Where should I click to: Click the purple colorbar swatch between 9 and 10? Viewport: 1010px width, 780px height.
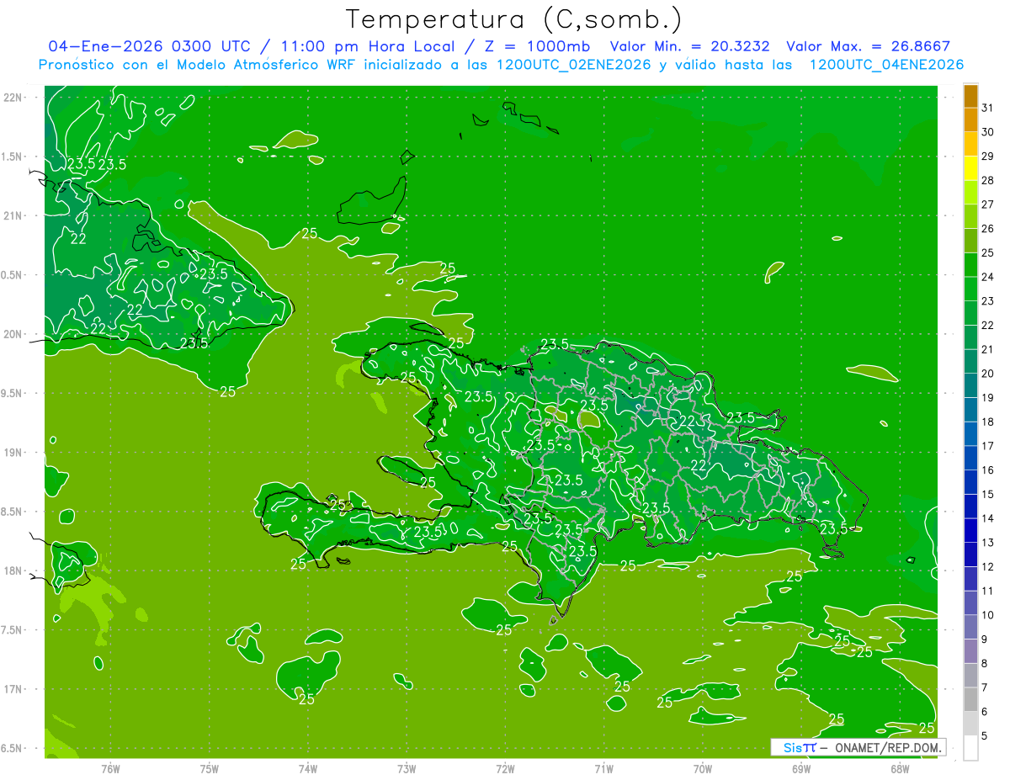click(970, 628)
